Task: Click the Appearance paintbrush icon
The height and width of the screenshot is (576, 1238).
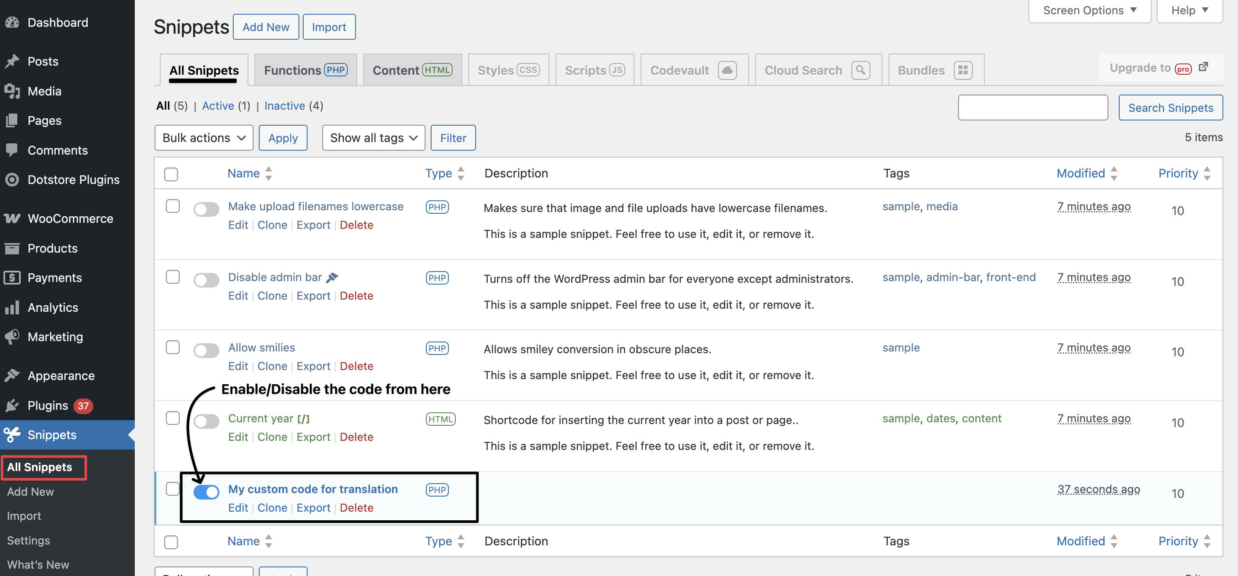Action: point(12,376)
